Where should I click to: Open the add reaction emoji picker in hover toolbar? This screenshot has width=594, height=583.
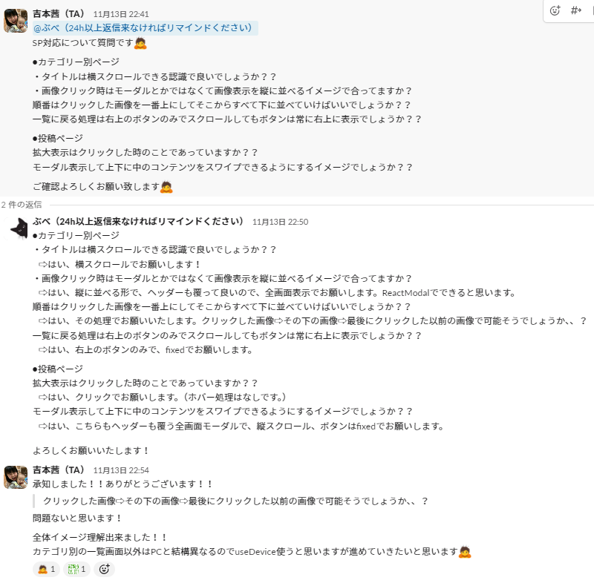pos(555,10)
